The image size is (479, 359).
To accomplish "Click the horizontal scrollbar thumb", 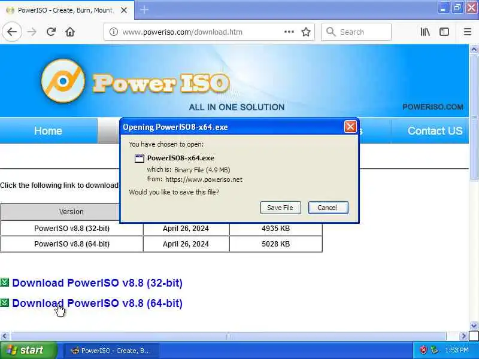I will pyautogui.click(x=228, y=336).
